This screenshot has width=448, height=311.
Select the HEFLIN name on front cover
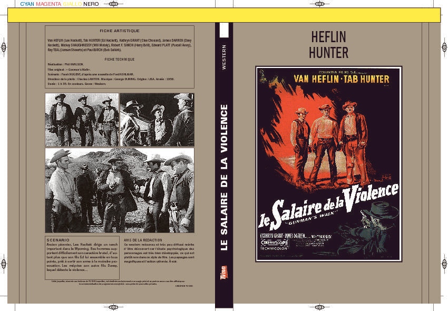pos(328,37)
